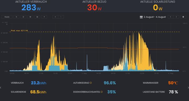Screen dimensions: 189x101
Task: Go to previous page with left edge arrow
Action: pos(1,88)
